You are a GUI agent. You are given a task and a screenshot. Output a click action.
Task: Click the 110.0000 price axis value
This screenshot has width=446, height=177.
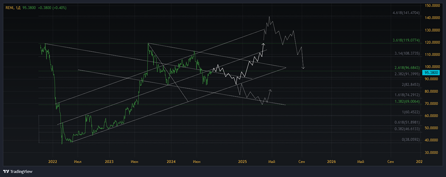[432, 55]
